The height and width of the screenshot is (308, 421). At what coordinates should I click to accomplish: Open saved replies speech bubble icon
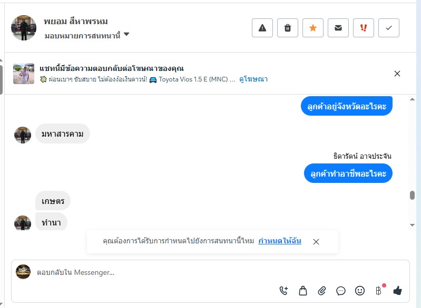coord(341,290)
